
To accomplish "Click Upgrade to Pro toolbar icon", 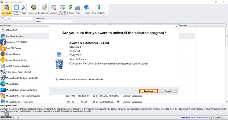I will [x=99, y=10].
